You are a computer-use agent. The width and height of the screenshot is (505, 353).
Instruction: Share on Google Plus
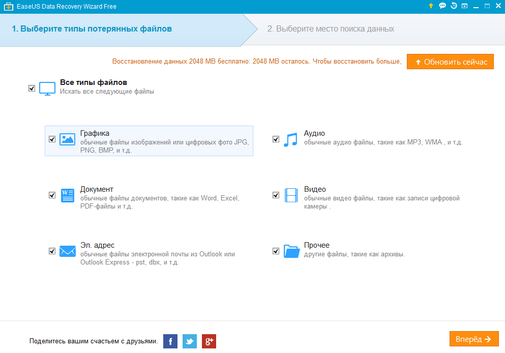(209, 341)
